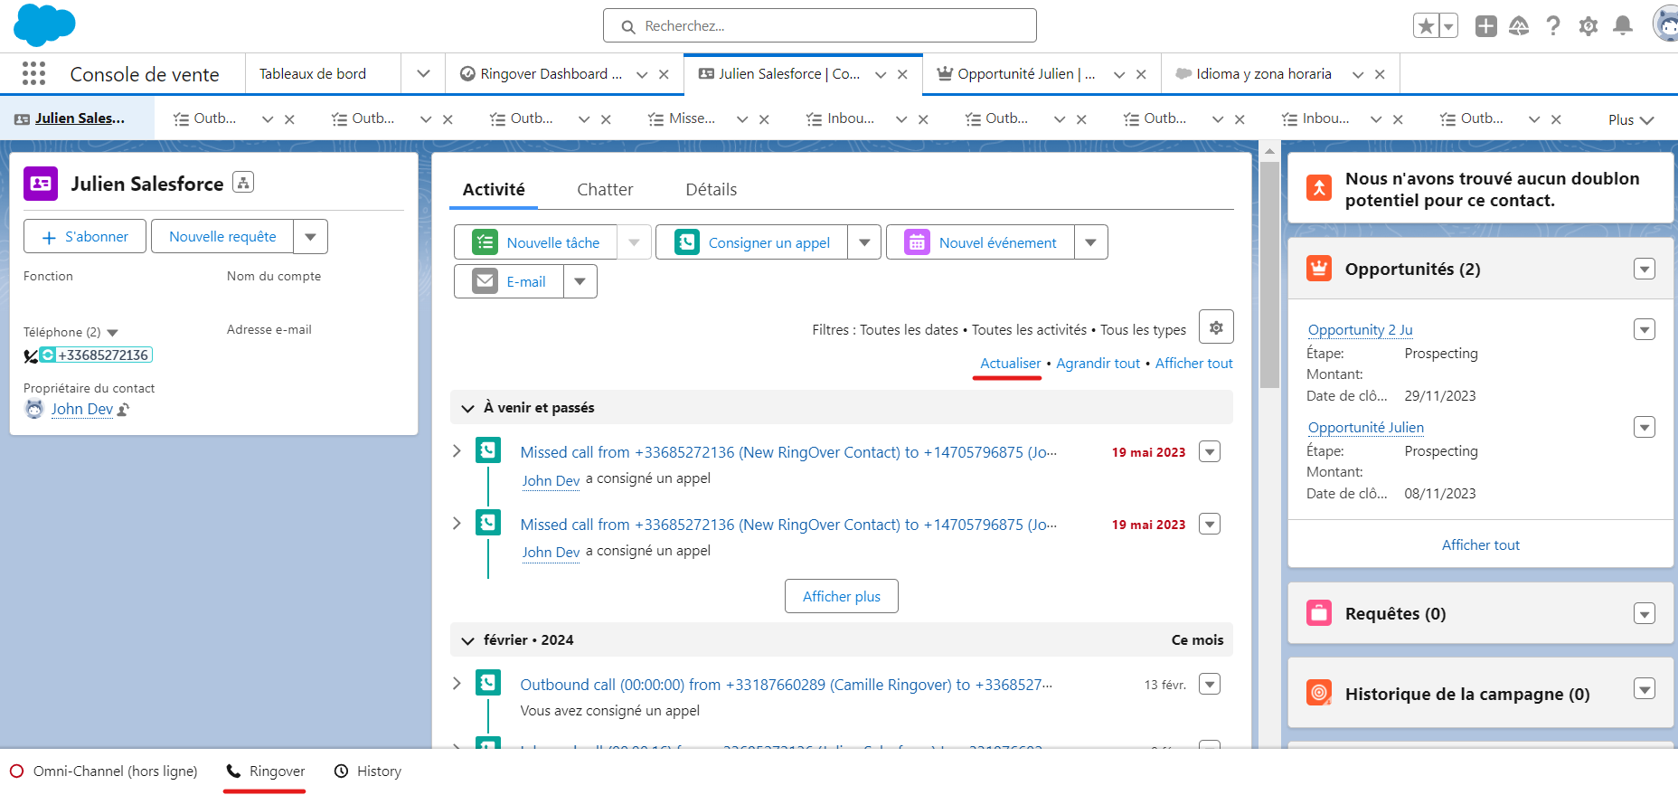Click Afficher tout under Opportunités
Viewport: 1678px width, 795px height.
(1480, 544)
